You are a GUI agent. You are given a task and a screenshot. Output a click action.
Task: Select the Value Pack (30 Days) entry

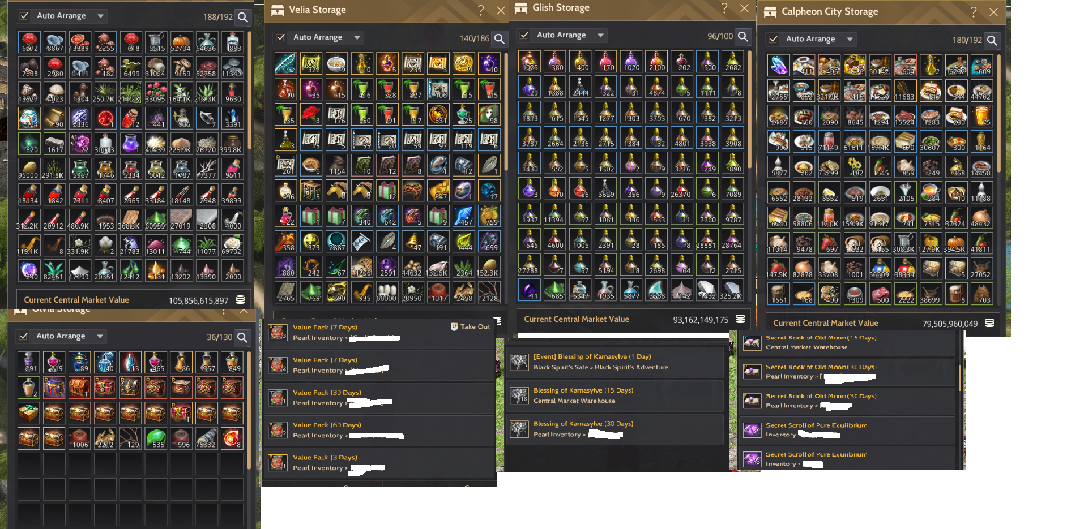[379, 398]
